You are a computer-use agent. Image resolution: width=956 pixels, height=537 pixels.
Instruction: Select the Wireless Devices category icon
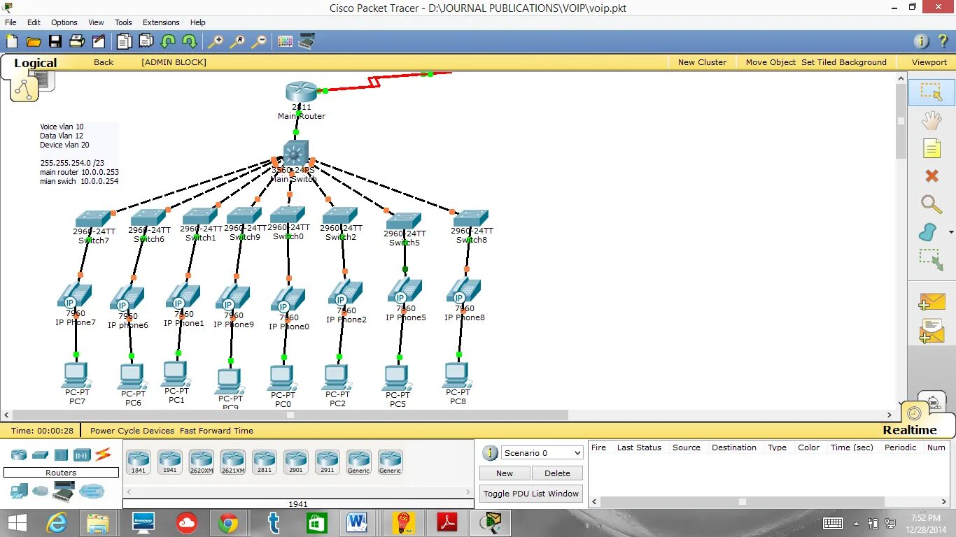(82, 454)
